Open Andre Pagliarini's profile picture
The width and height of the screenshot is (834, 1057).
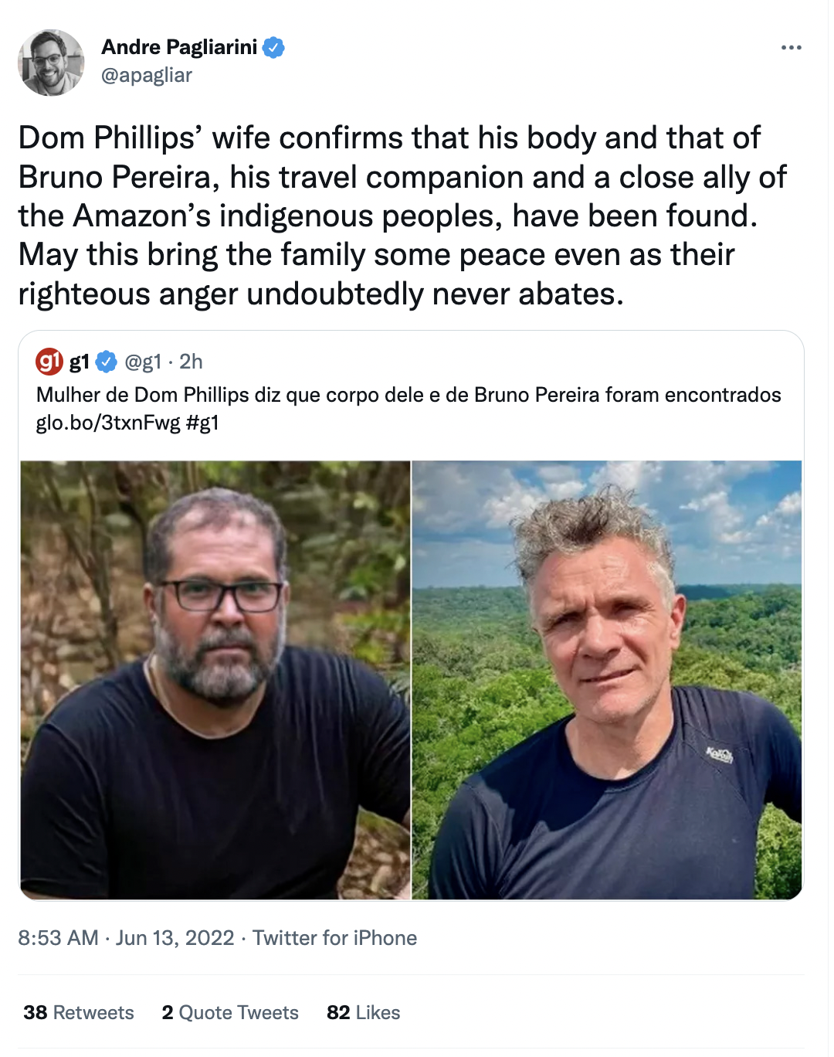(x=51, y=63)
